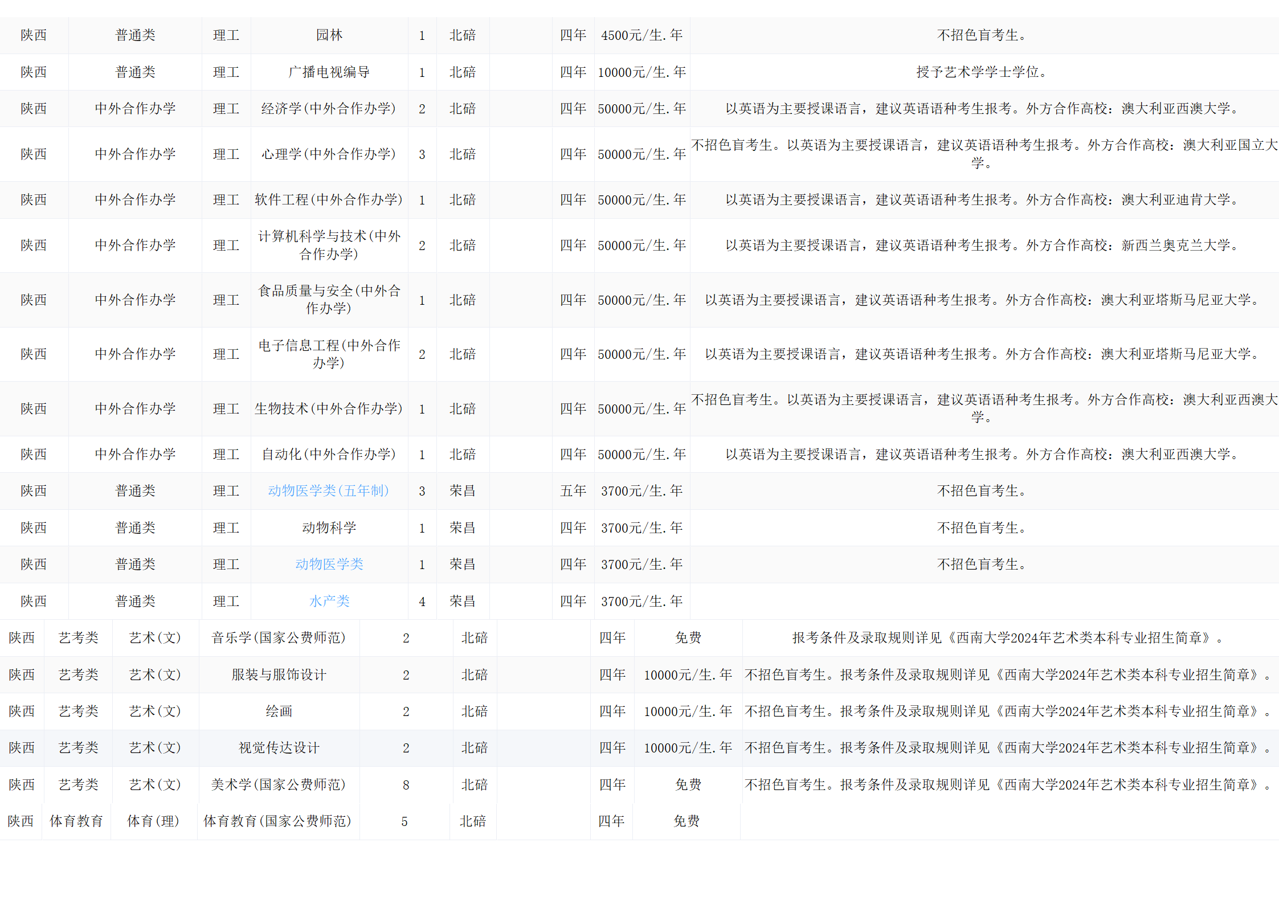Click 食品质量与安全(中外合作办学) cell
Viewport: 1279px width, 904px height.
tap(329, 300)
